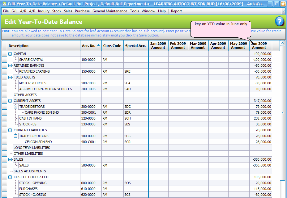Click the Special Acc. column header
The width and height of the screenshot is (287, 198).
pos(136,46)
